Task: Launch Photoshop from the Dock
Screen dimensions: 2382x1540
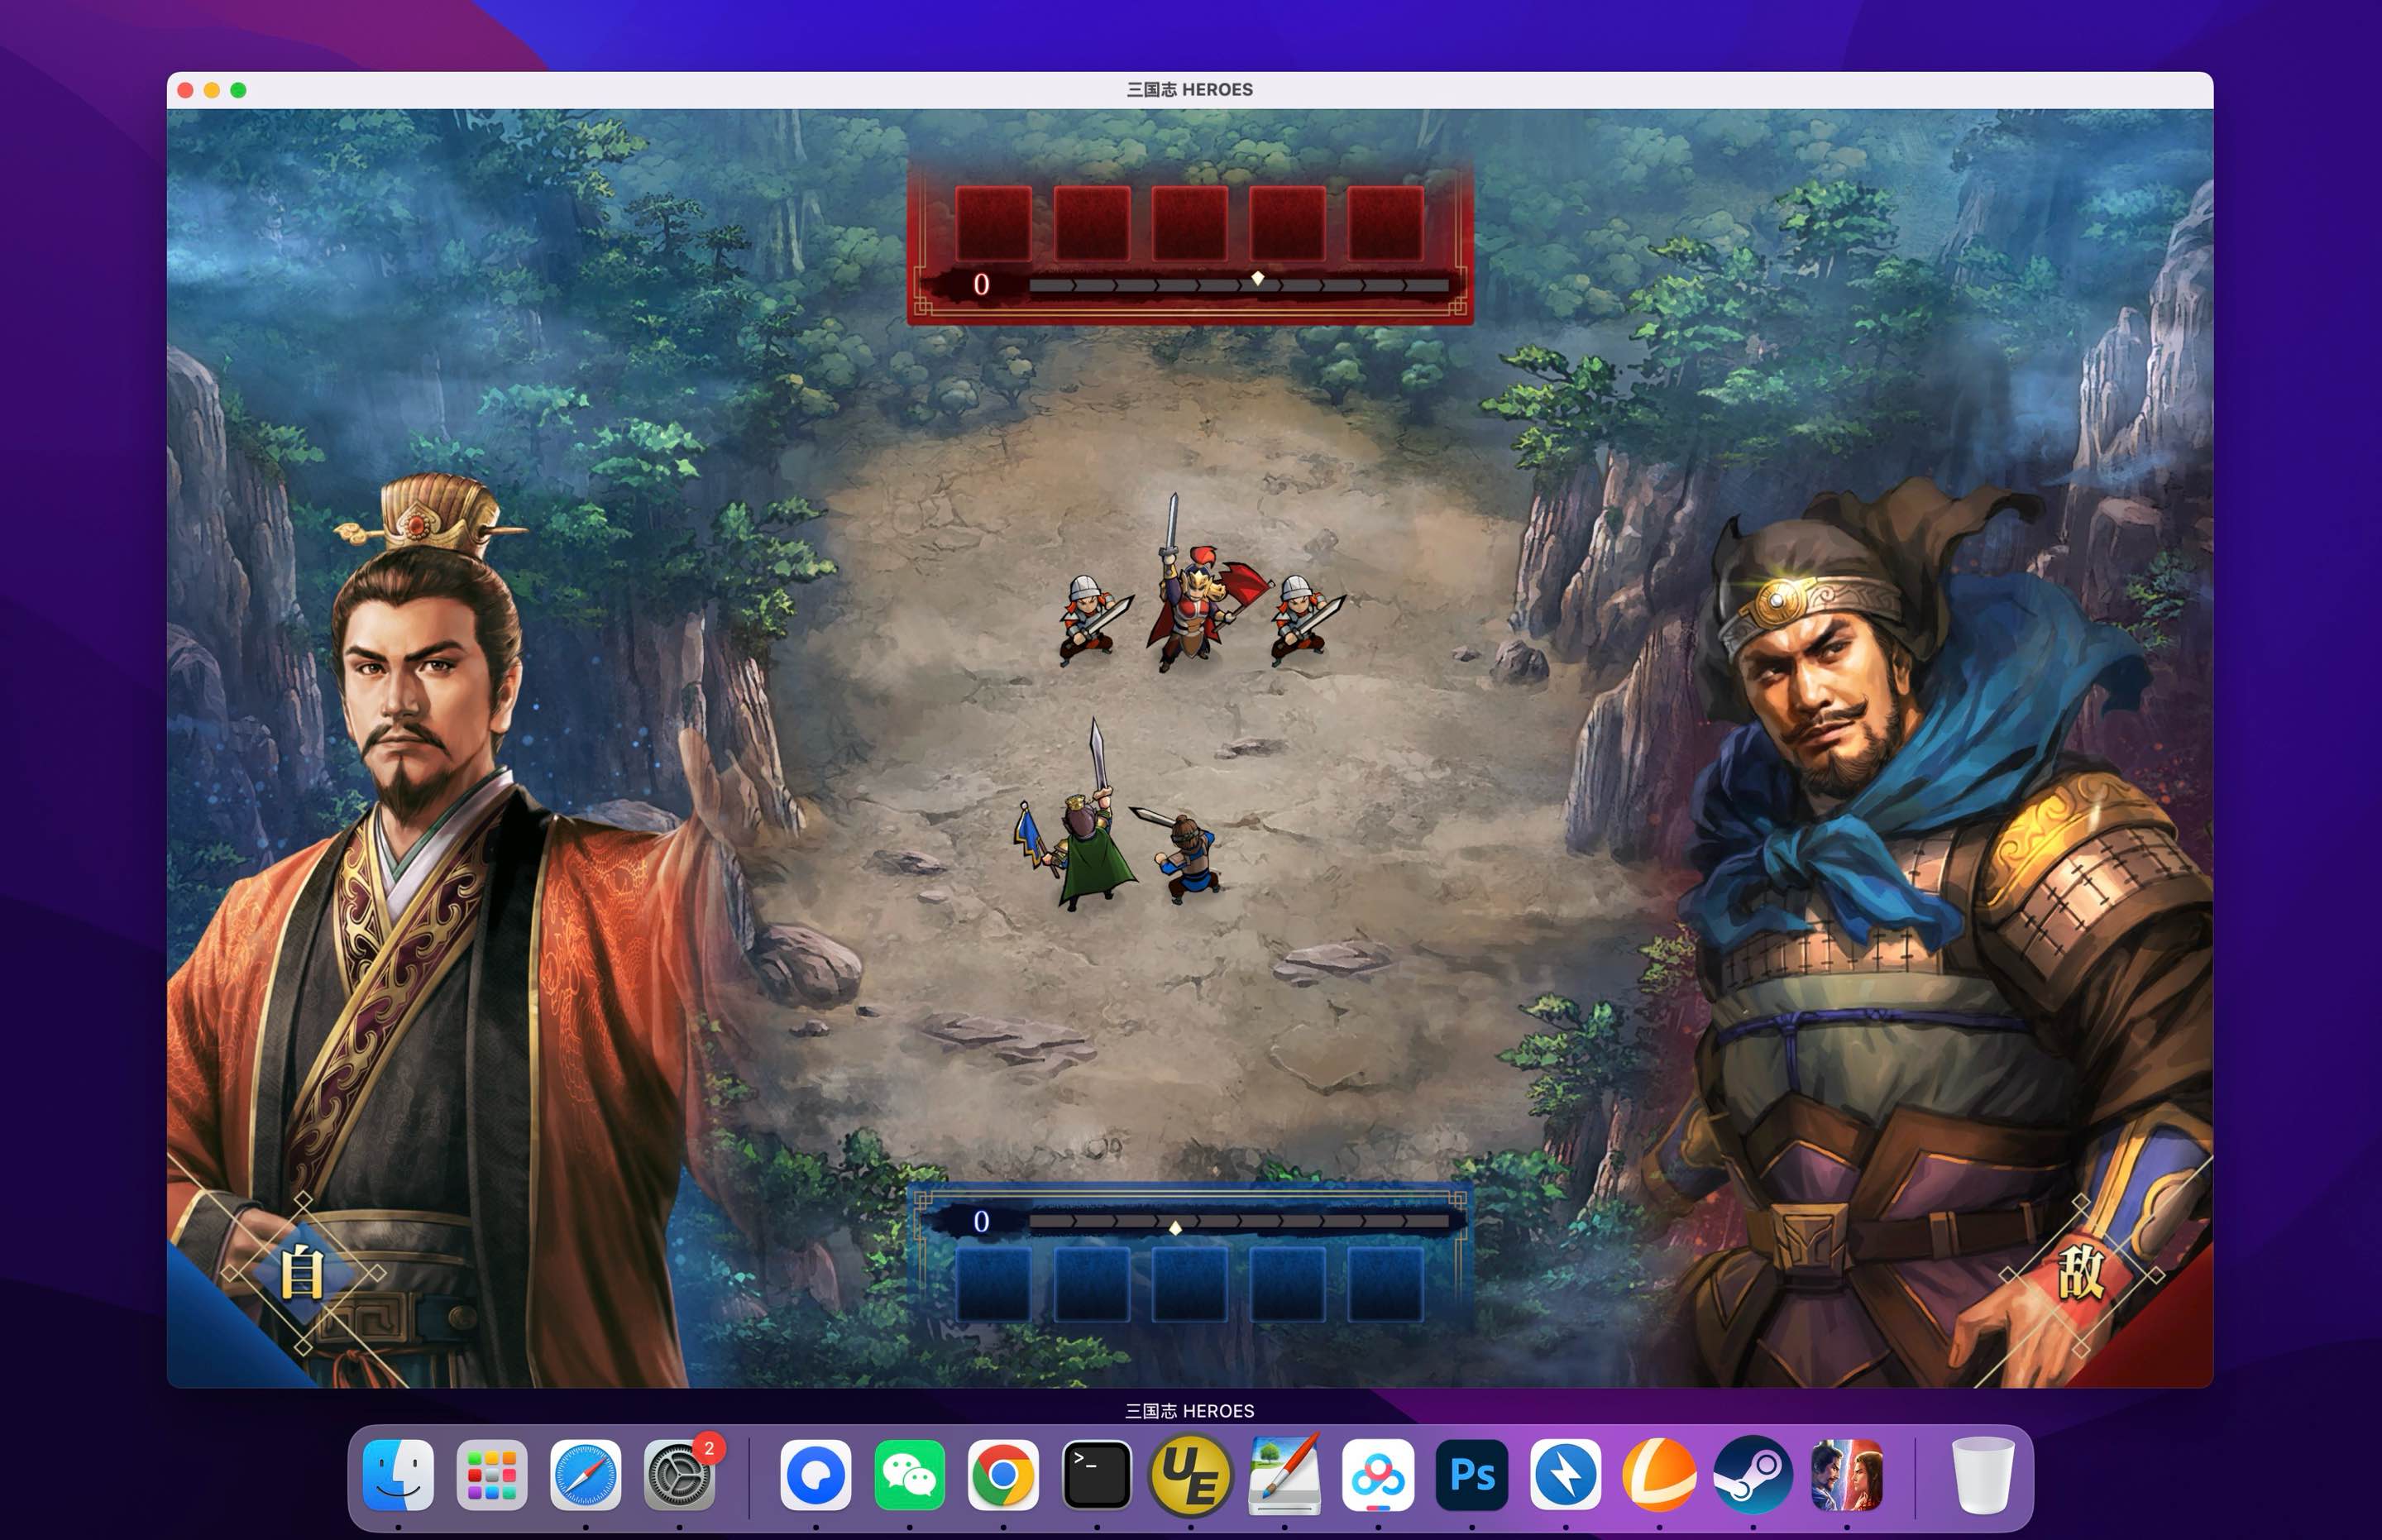Action: [1472, 1475]
